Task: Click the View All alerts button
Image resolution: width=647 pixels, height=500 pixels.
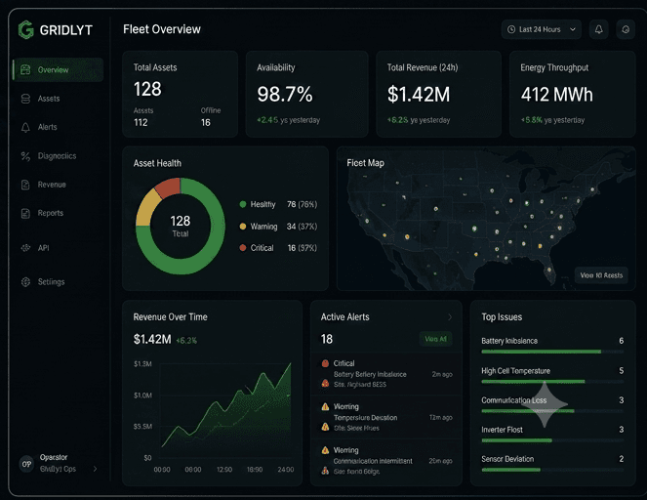Action: pyautogui.click(x=436, y=339)
